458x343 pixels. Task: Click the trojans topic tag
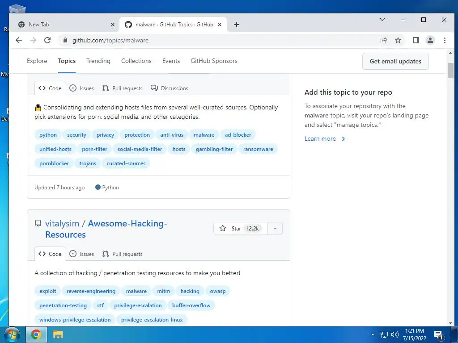(x=88, y=163)
